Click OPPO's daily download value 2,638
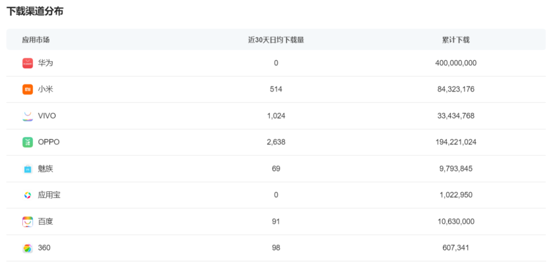The width and height of the screenshot is (550, 269). (276, 142)
